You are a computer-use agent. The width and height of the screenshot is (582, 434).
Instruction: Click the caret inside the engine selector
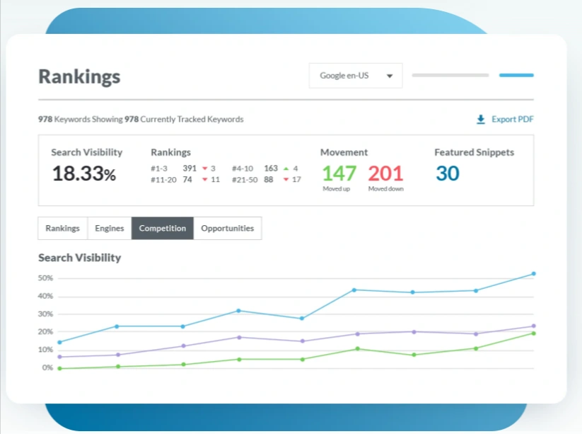coord(391,75)
